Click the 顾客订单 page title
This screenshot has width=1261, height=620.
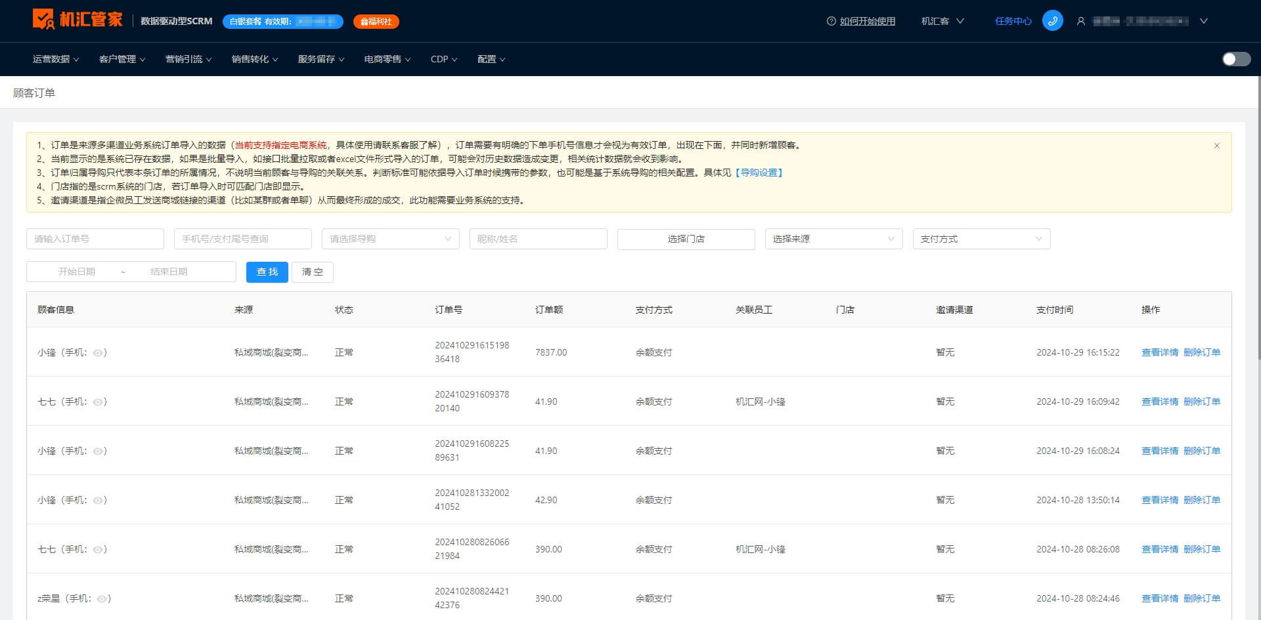pyautogui.click(x=34, y=93)
